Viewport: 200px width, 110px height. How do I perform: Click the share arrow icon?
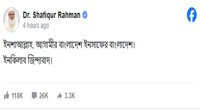coord(59,96)
